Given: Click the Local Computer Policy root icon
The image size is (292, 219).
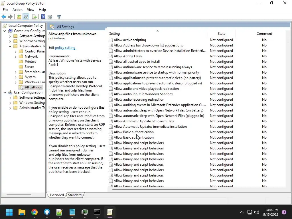Looking at the screenshot, I should click(x=5, y=26).
